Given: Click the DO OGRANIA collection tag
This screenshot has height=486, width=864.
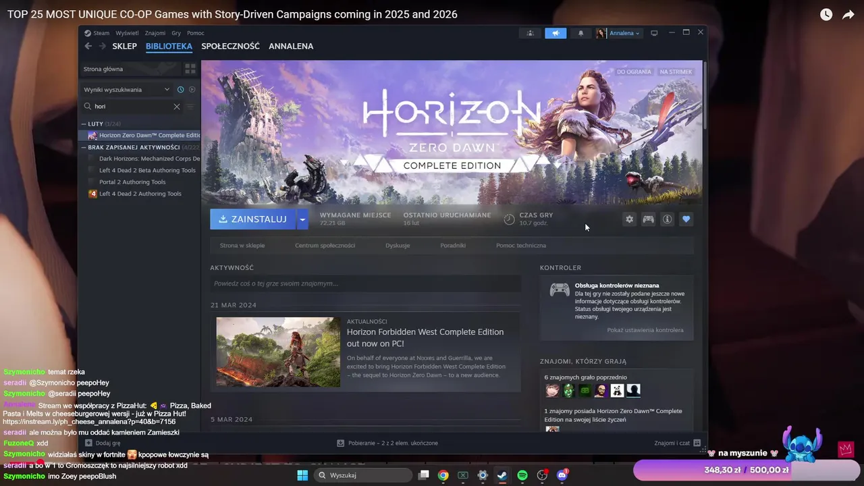Looking at the screenshot, I should (x=634, y=72).
